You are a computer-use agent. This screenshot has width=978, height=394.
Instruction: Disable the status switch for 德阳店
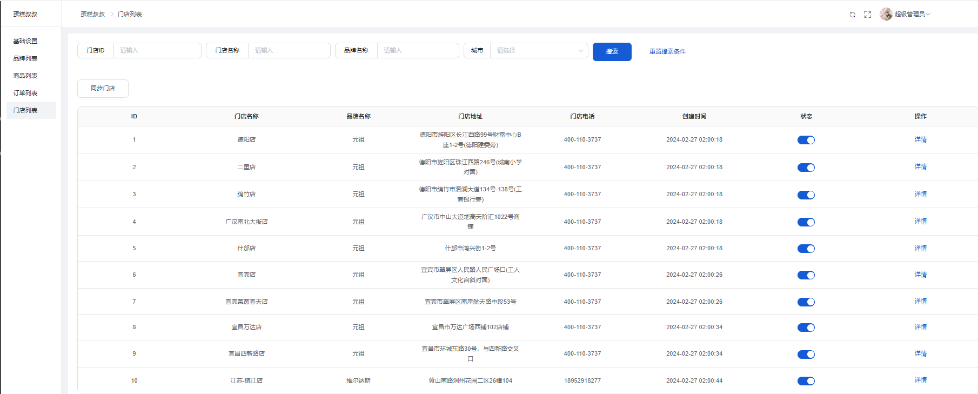tap(806, 140)
